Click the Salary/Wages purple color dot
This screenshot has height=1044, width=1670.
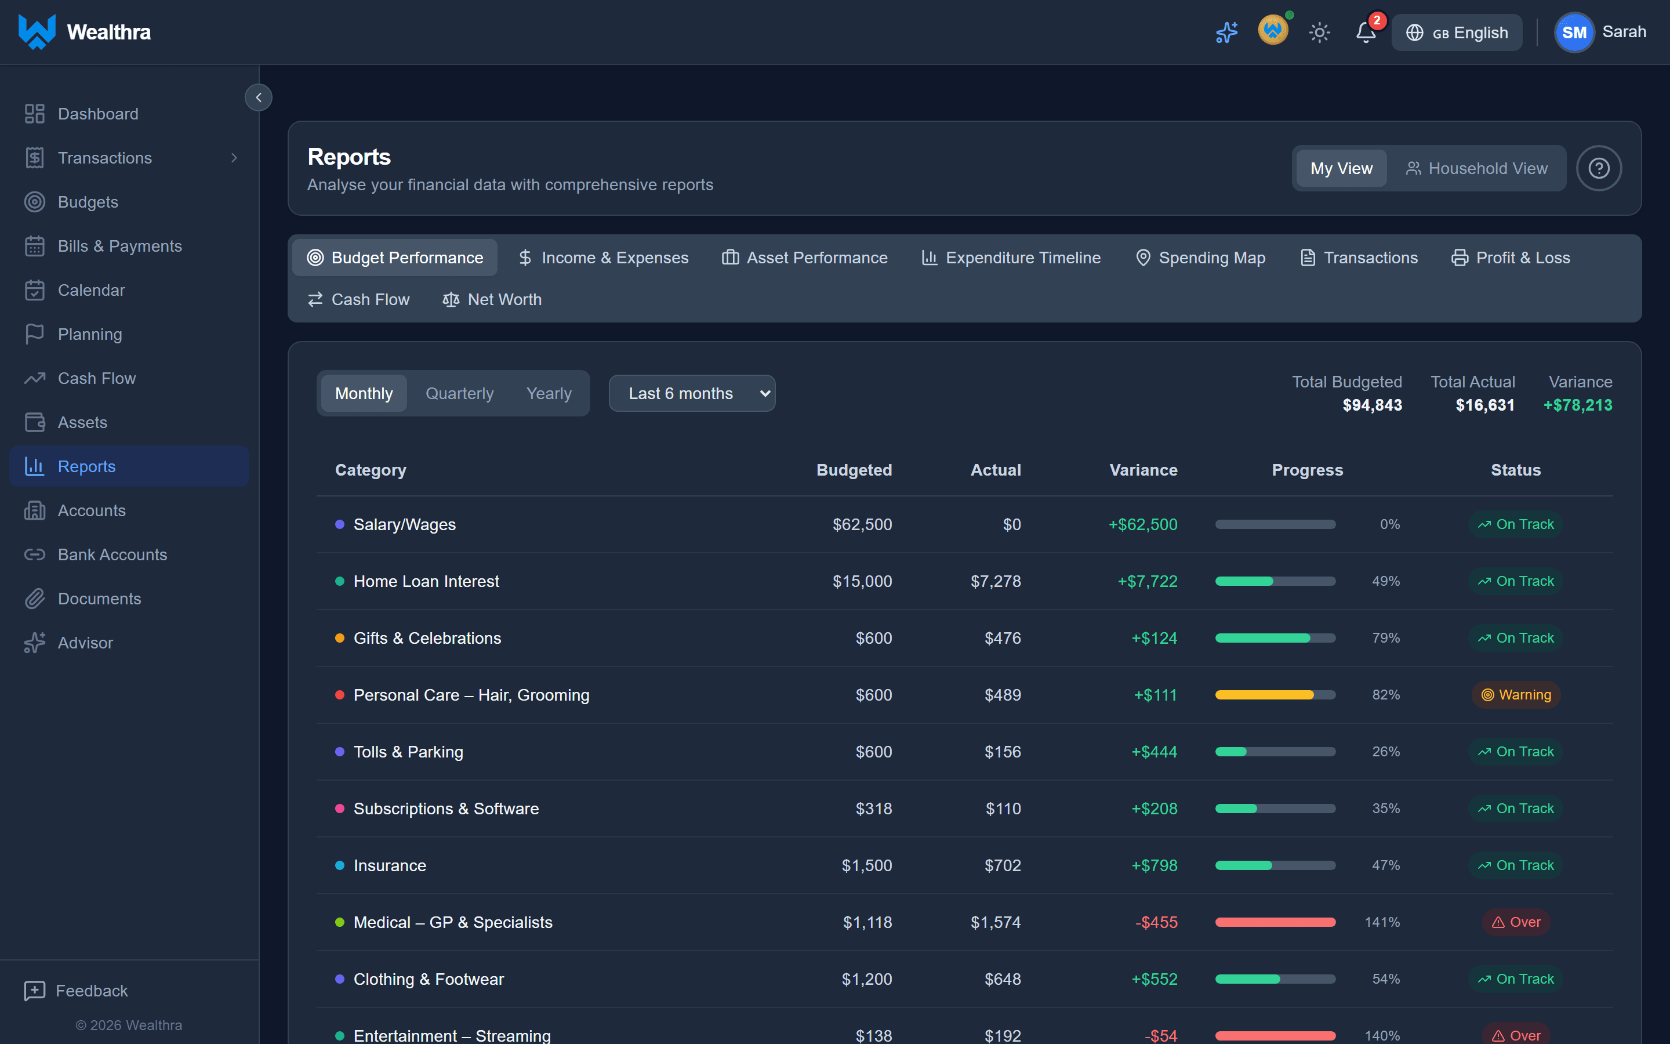(340, 525)
